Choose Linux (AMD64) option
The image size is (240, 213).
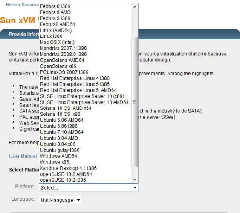[85, 30]
